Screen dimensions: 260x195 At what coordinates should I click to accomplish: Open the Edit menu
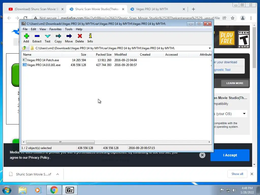34,29
